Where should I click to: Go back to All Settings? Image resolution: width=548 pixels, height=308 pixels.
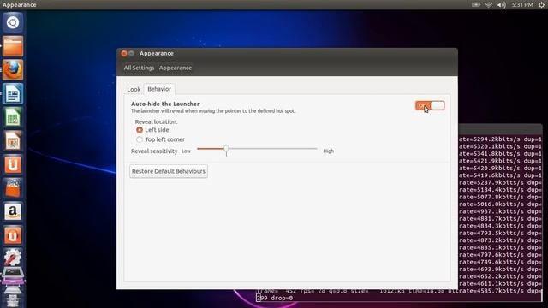click(x=139, y=68)
